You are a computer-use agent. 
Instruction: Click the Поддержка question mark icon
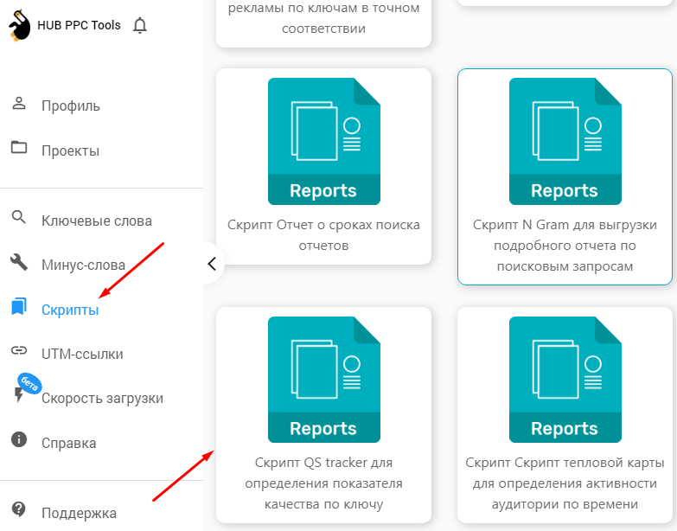(18, 509)
